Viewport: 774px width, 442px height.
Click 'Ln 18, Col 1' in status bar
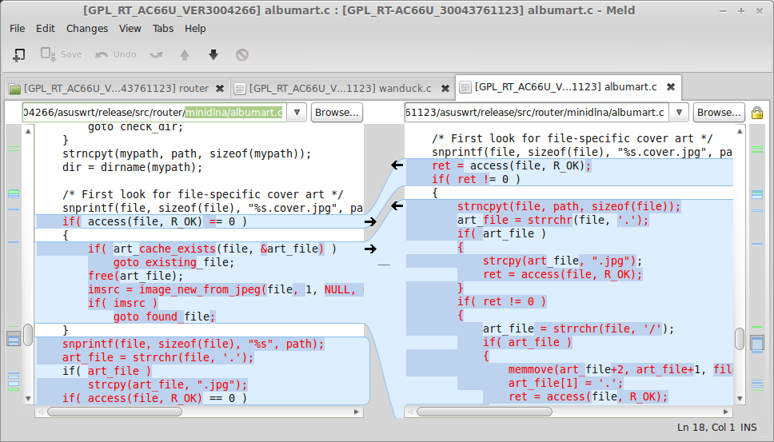click(x=706, y=427)
